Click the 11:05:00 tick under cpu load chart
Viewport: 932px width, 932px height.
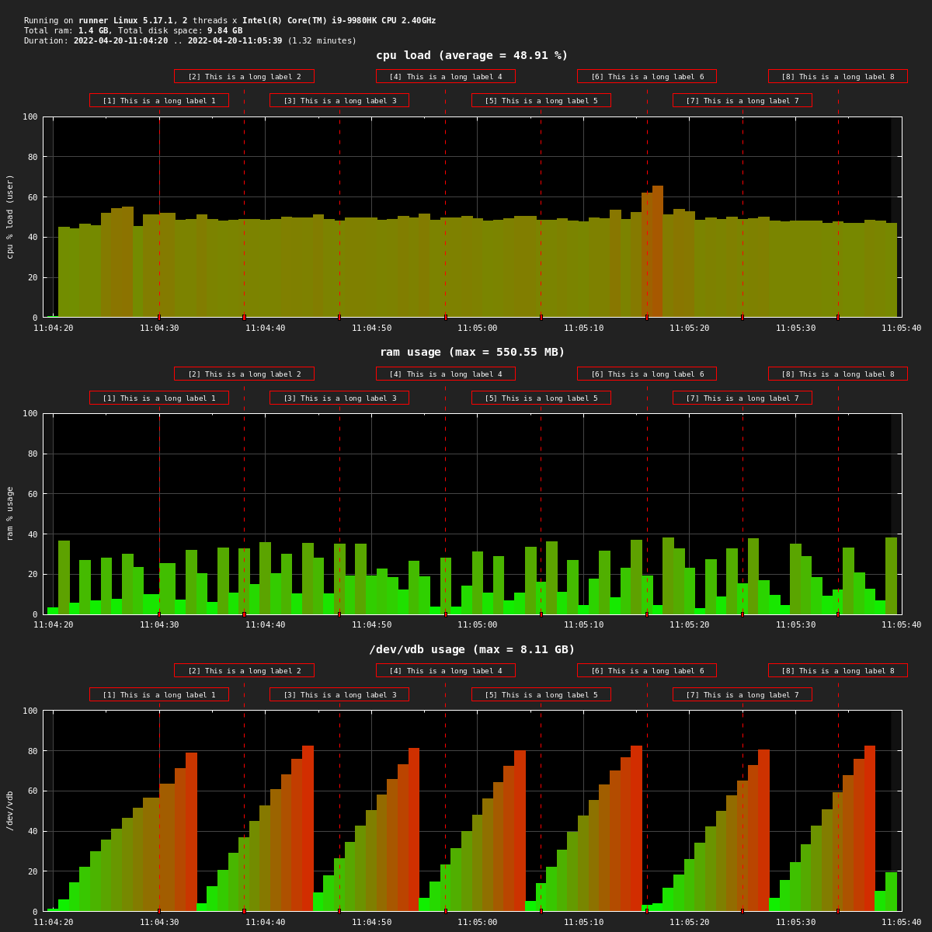tap(477, 328)
